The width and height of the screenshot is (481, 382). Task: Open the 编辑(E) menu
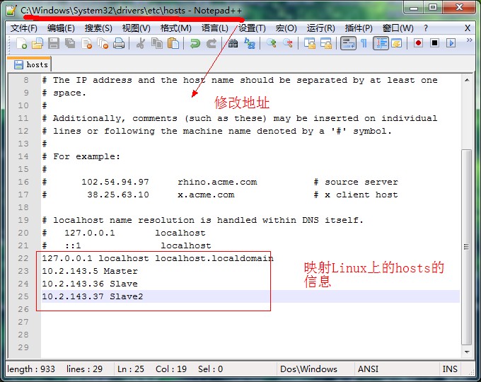[x=61, y=28]
